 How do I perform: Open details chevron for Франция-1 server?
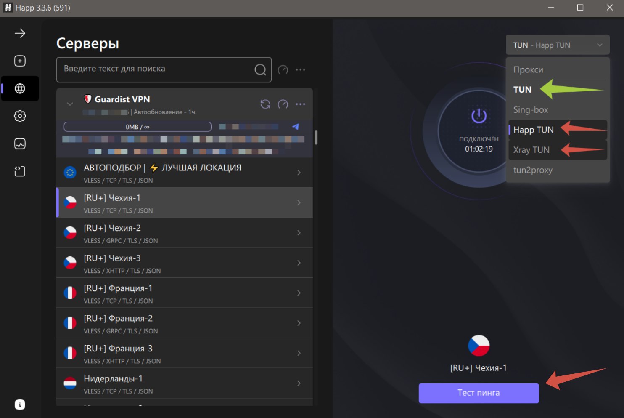click(299, 293)
